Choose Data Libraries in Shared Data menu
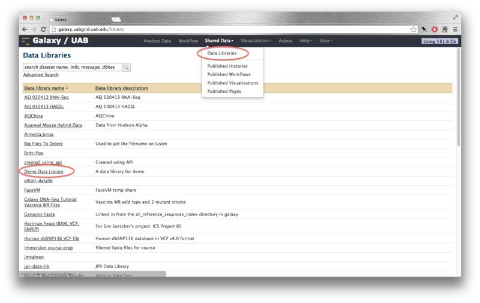Image resolution: width=480 pixels, height=303 pixels. point(222,53)
